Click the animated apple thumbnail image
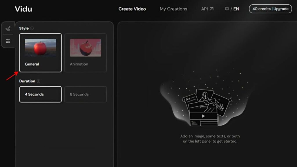The image size is (297, 167). [85, 48]
